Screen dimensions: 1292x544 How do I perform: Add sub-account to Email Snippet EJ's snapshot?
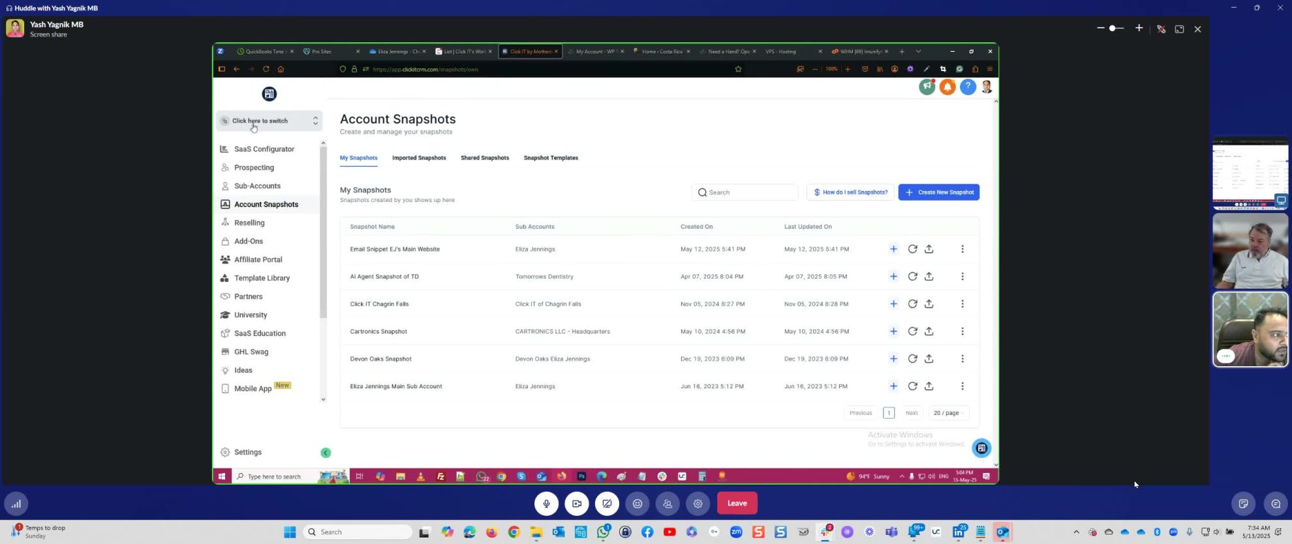point(893,249)
